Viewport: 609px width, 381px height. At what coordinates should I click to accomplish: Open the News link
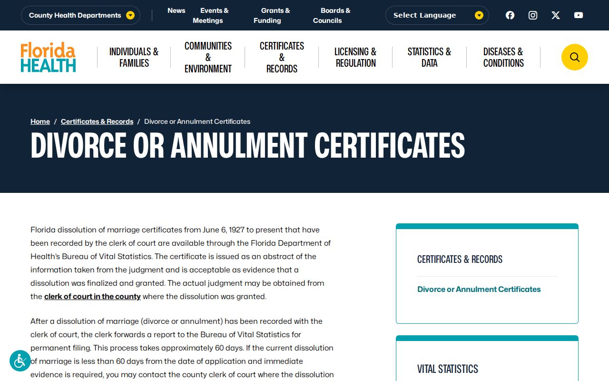(x=176, y=10)
